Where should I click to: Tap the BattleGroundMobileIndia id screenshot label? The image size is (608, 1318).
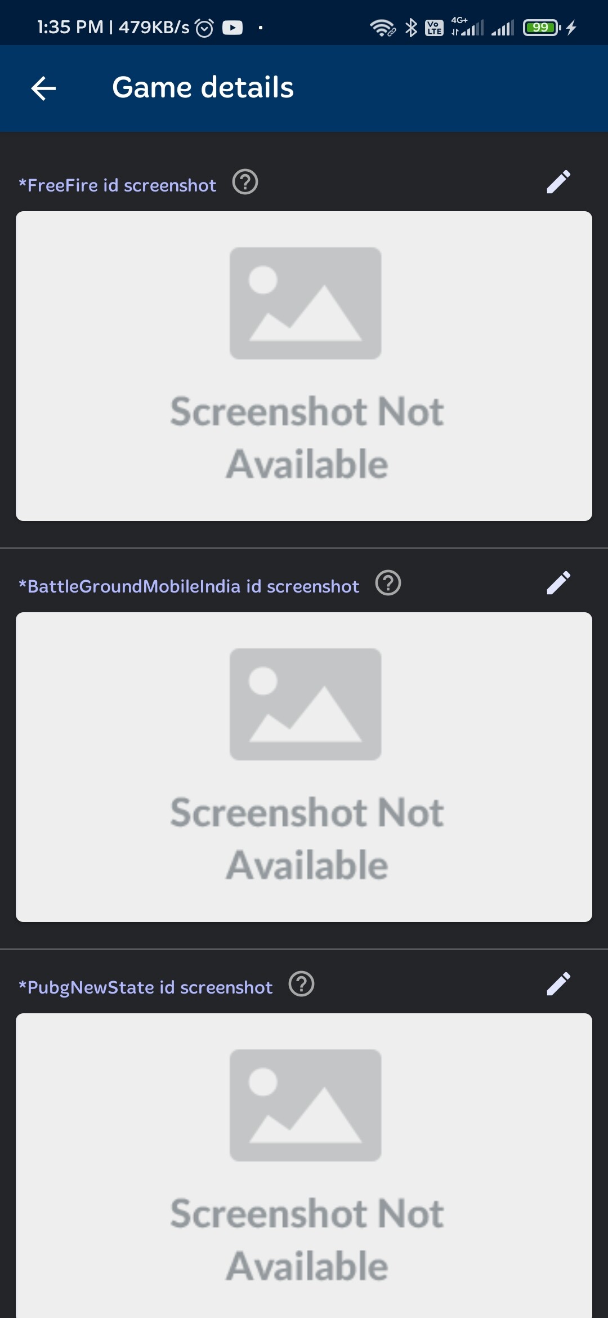coord(189,586)
